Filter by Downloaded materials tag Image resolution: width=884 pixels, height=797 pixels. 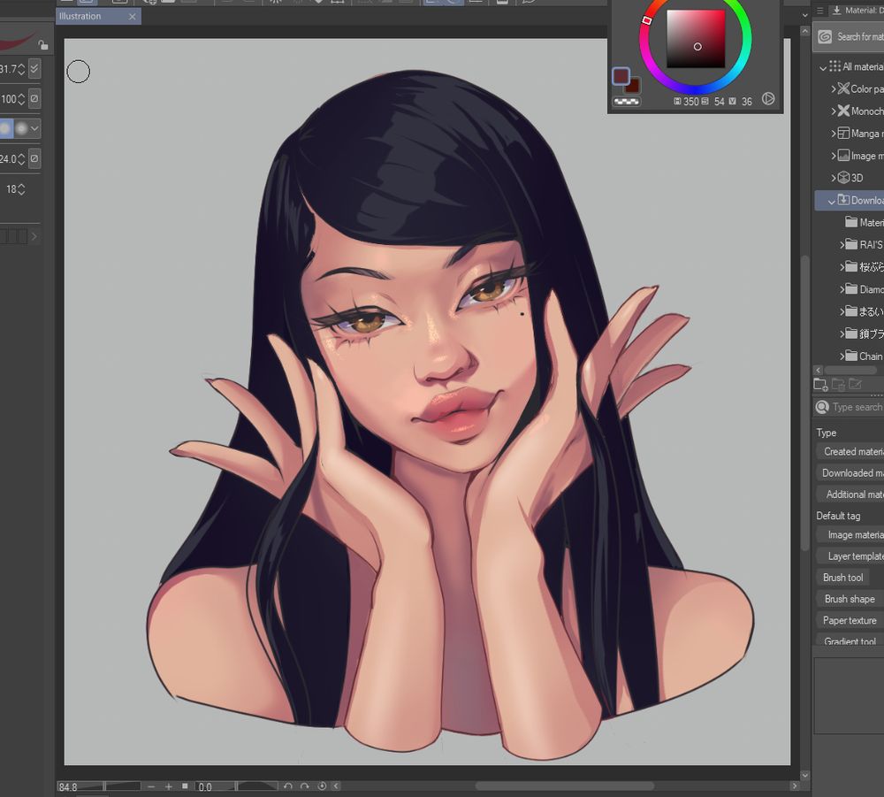coord(850,472)
